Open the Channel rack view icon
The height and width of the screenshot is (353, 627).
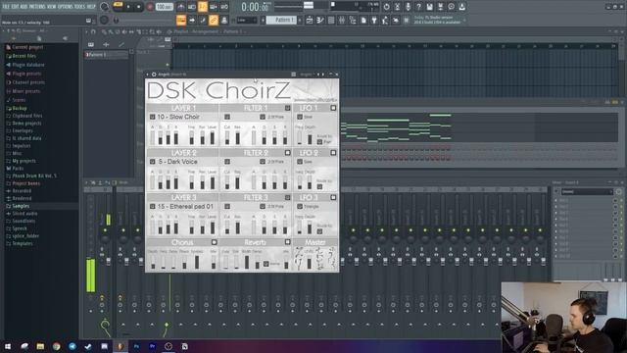coord(331,20)
